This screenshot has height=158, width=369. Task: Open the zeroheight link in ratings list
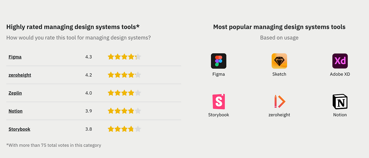pyautogui.click(x=20, y=75)
